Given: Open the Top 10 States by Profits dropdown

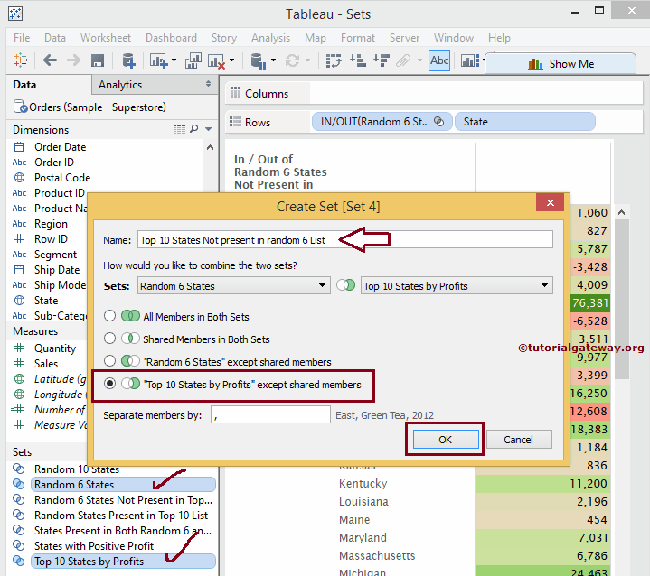Looking at the screenshot, I should click(457, 286).
